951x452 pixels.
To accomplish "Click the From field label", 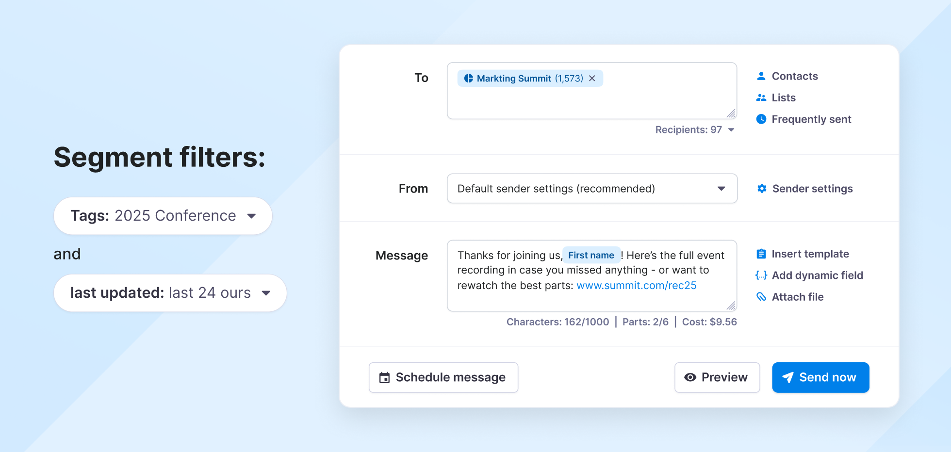I will (x=413, y=189).
